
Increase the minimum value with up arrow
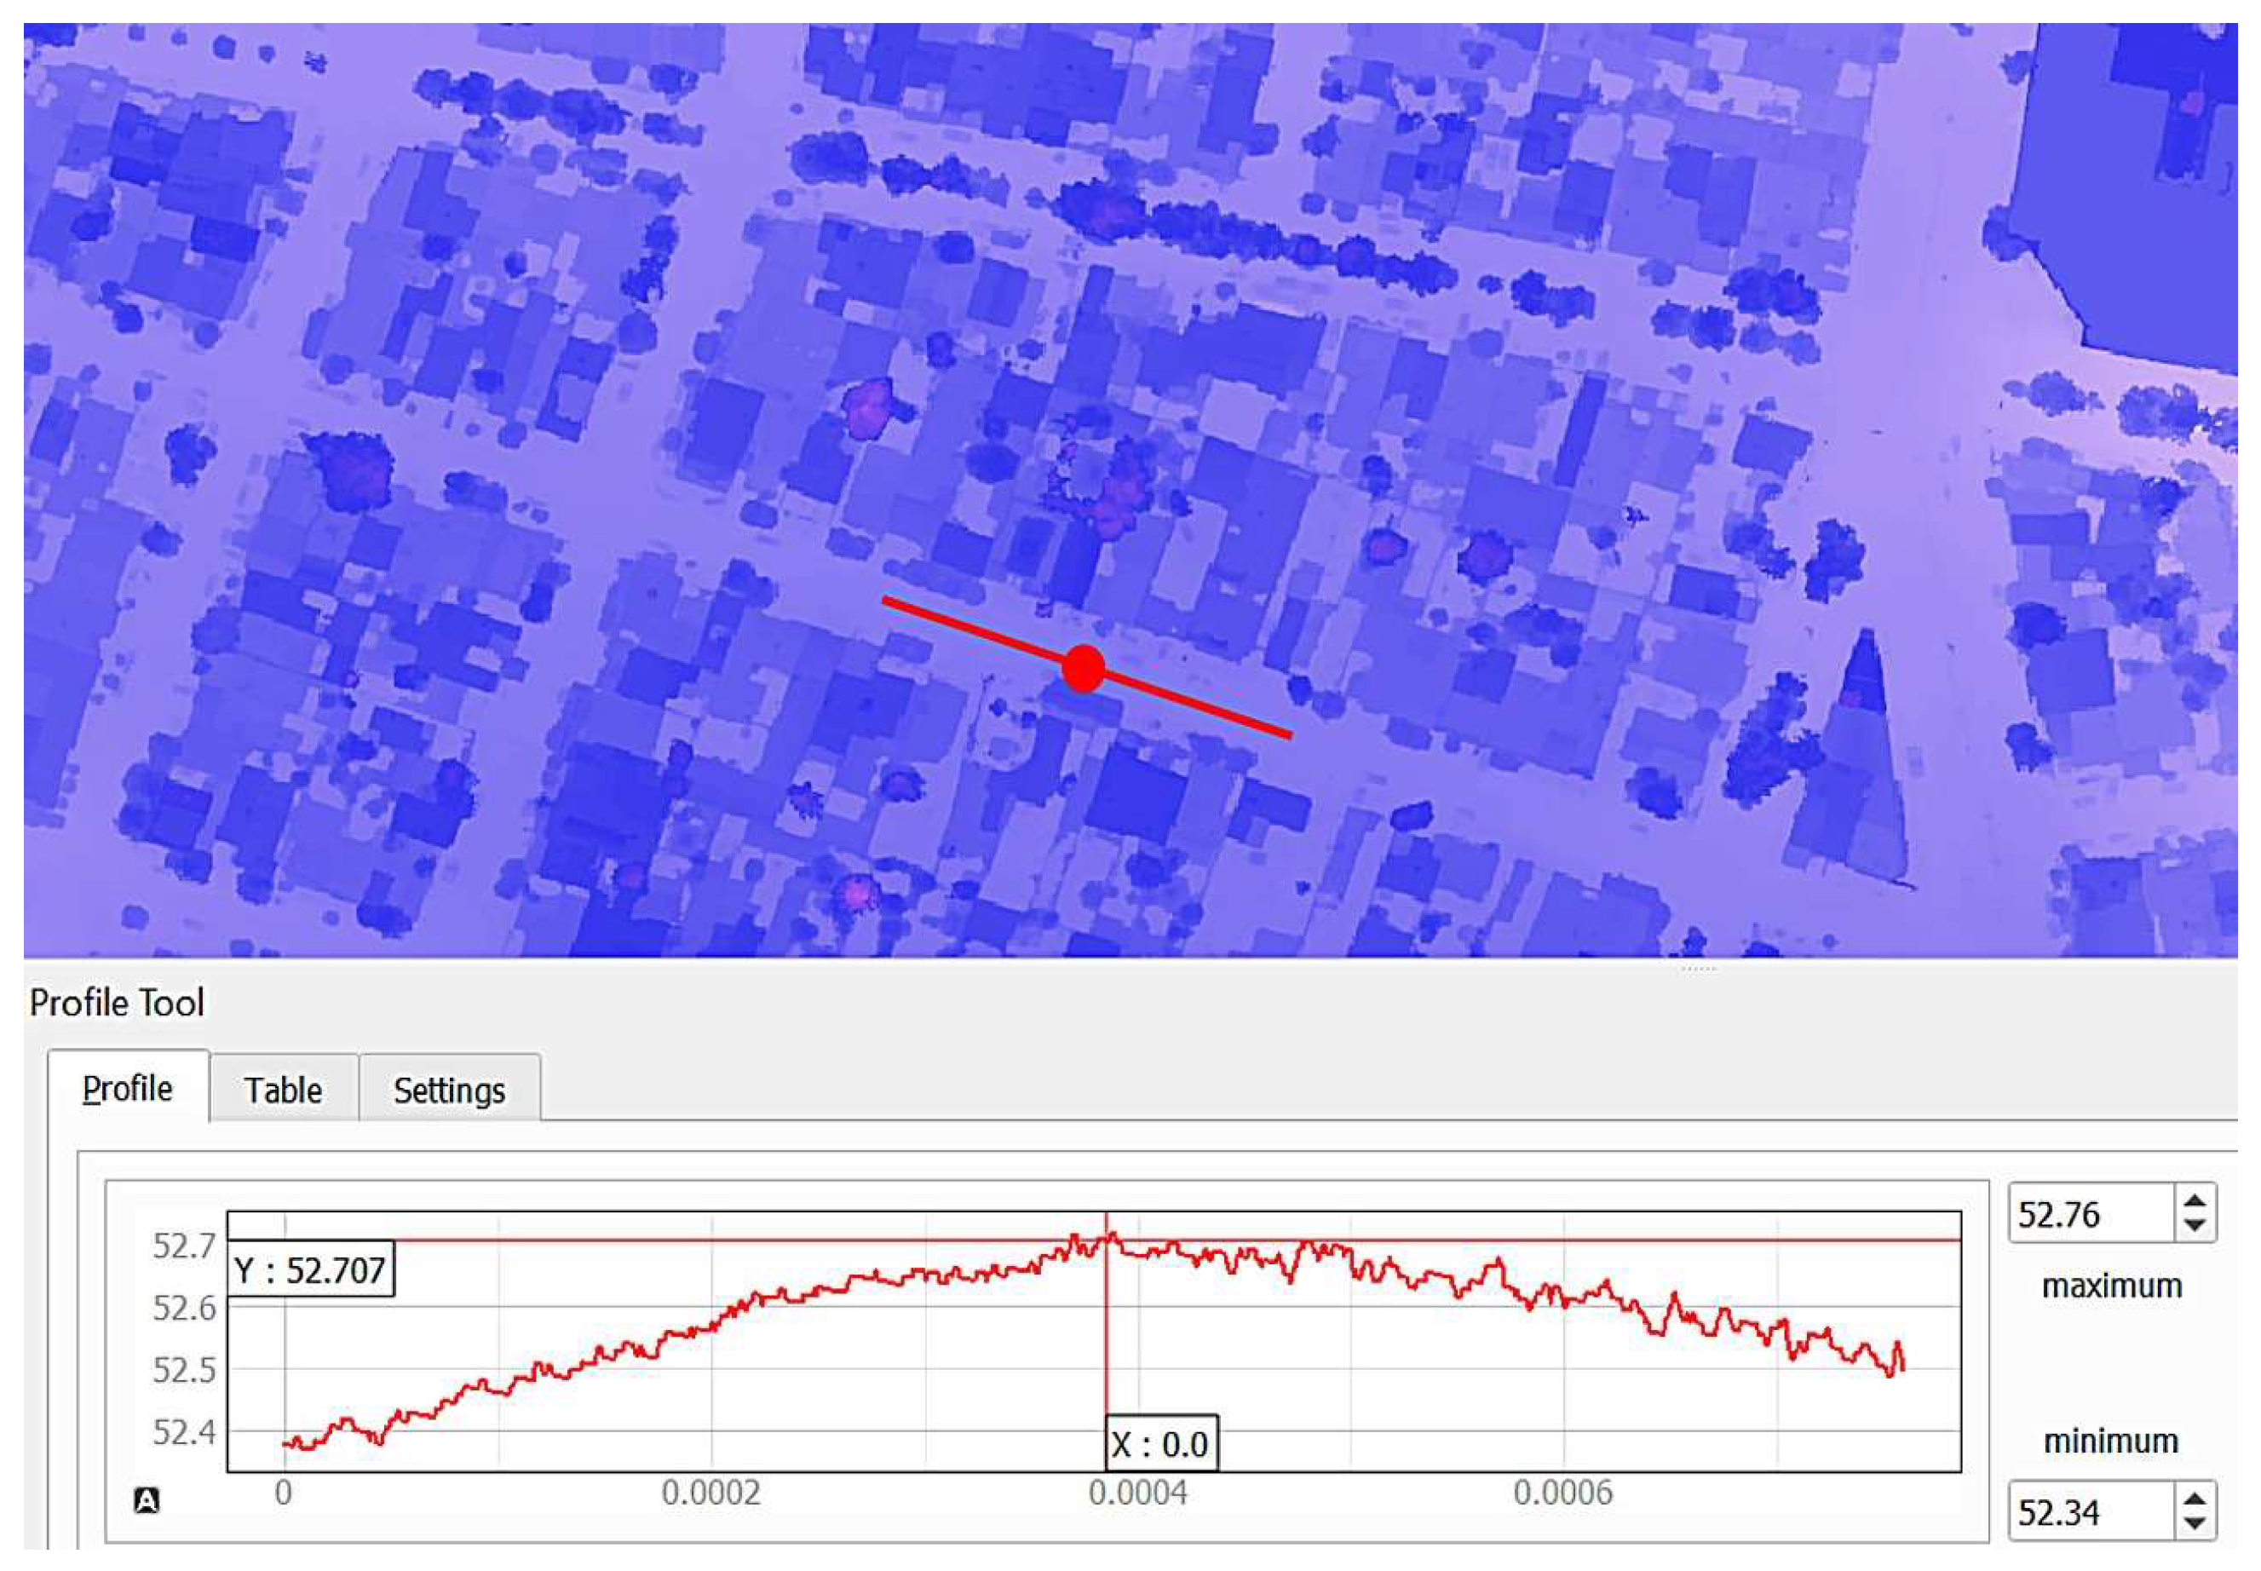pos(2194,1500)
